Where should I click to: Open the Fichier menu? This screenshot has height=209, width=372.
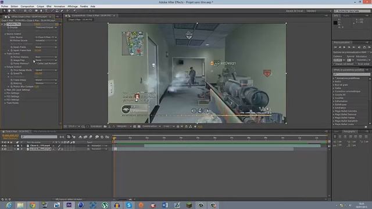[x=5, y=6]
